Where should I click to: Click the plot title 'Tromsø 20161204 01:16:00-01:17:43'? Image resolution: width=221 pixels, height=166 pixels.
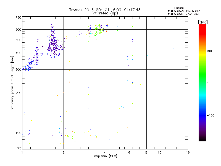[105, 10]
